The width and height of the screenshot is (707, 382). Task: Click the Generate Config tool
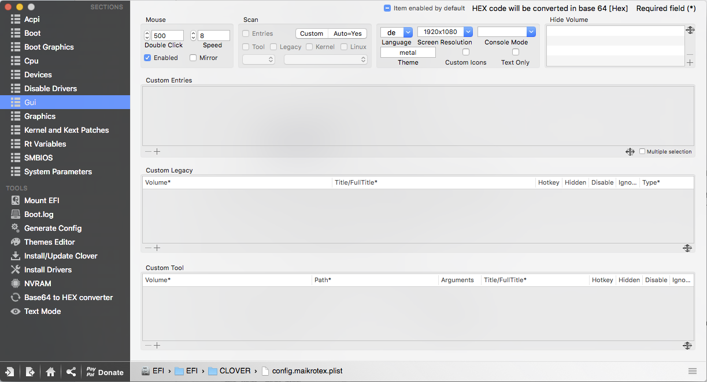(53, 228)
